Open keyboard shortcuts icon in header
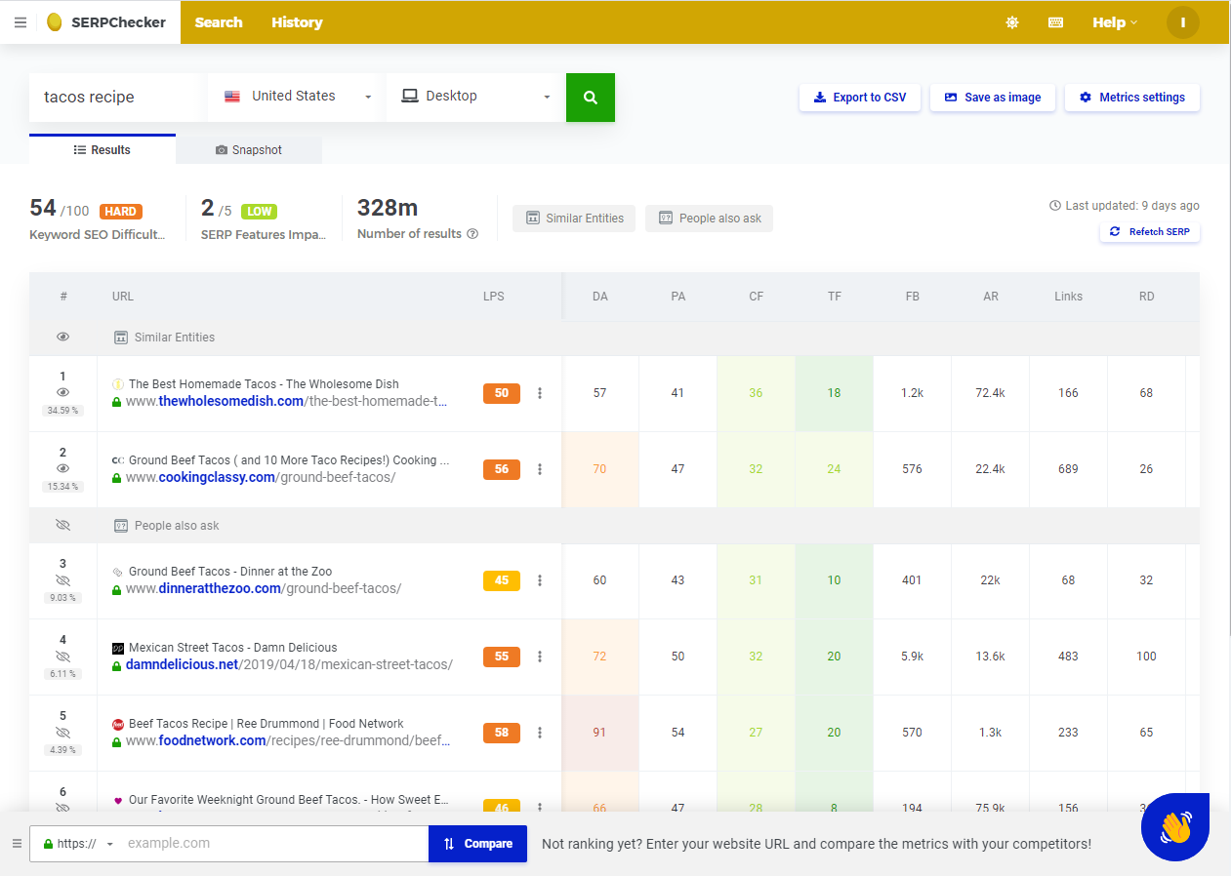Screen dimensions: 1231x876 click(x=1055, y=22)
